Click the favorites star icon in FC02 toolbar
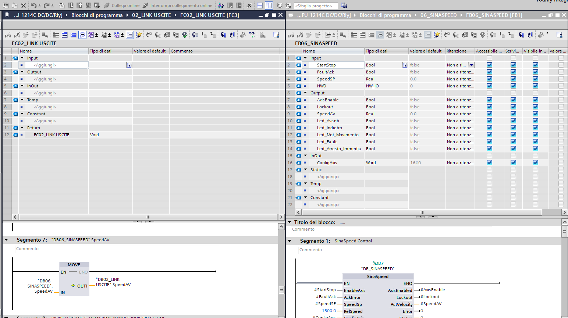This screenshot has width=568, height=318. coord(139,35)
